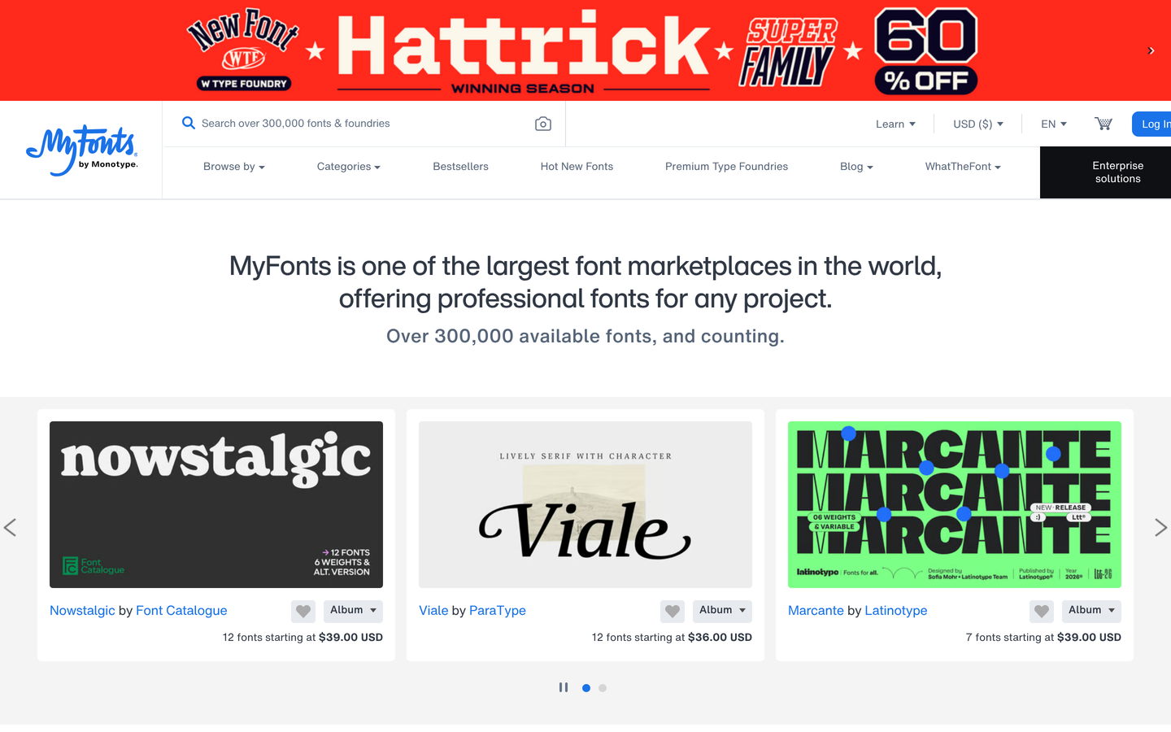
Task: Select the first carousel page dot
Action: [x=586, y=688]
